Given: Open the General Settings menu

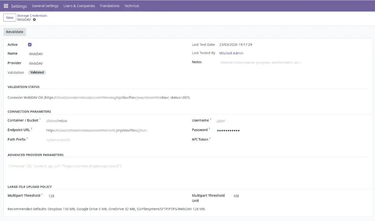Looking at the screenshot, I should [x=45, y=6].
